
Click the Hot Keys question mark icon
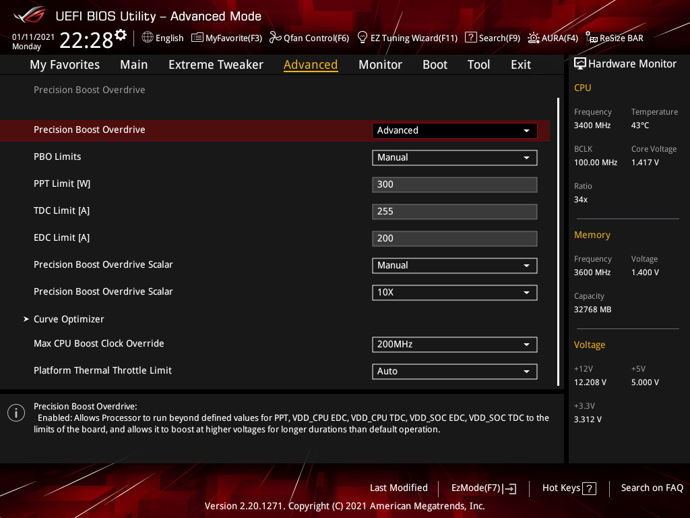[x=589, y=488]
